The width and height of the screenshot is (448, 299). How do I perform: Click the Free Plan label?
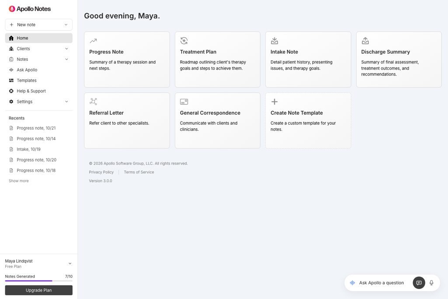click(13, 267)
